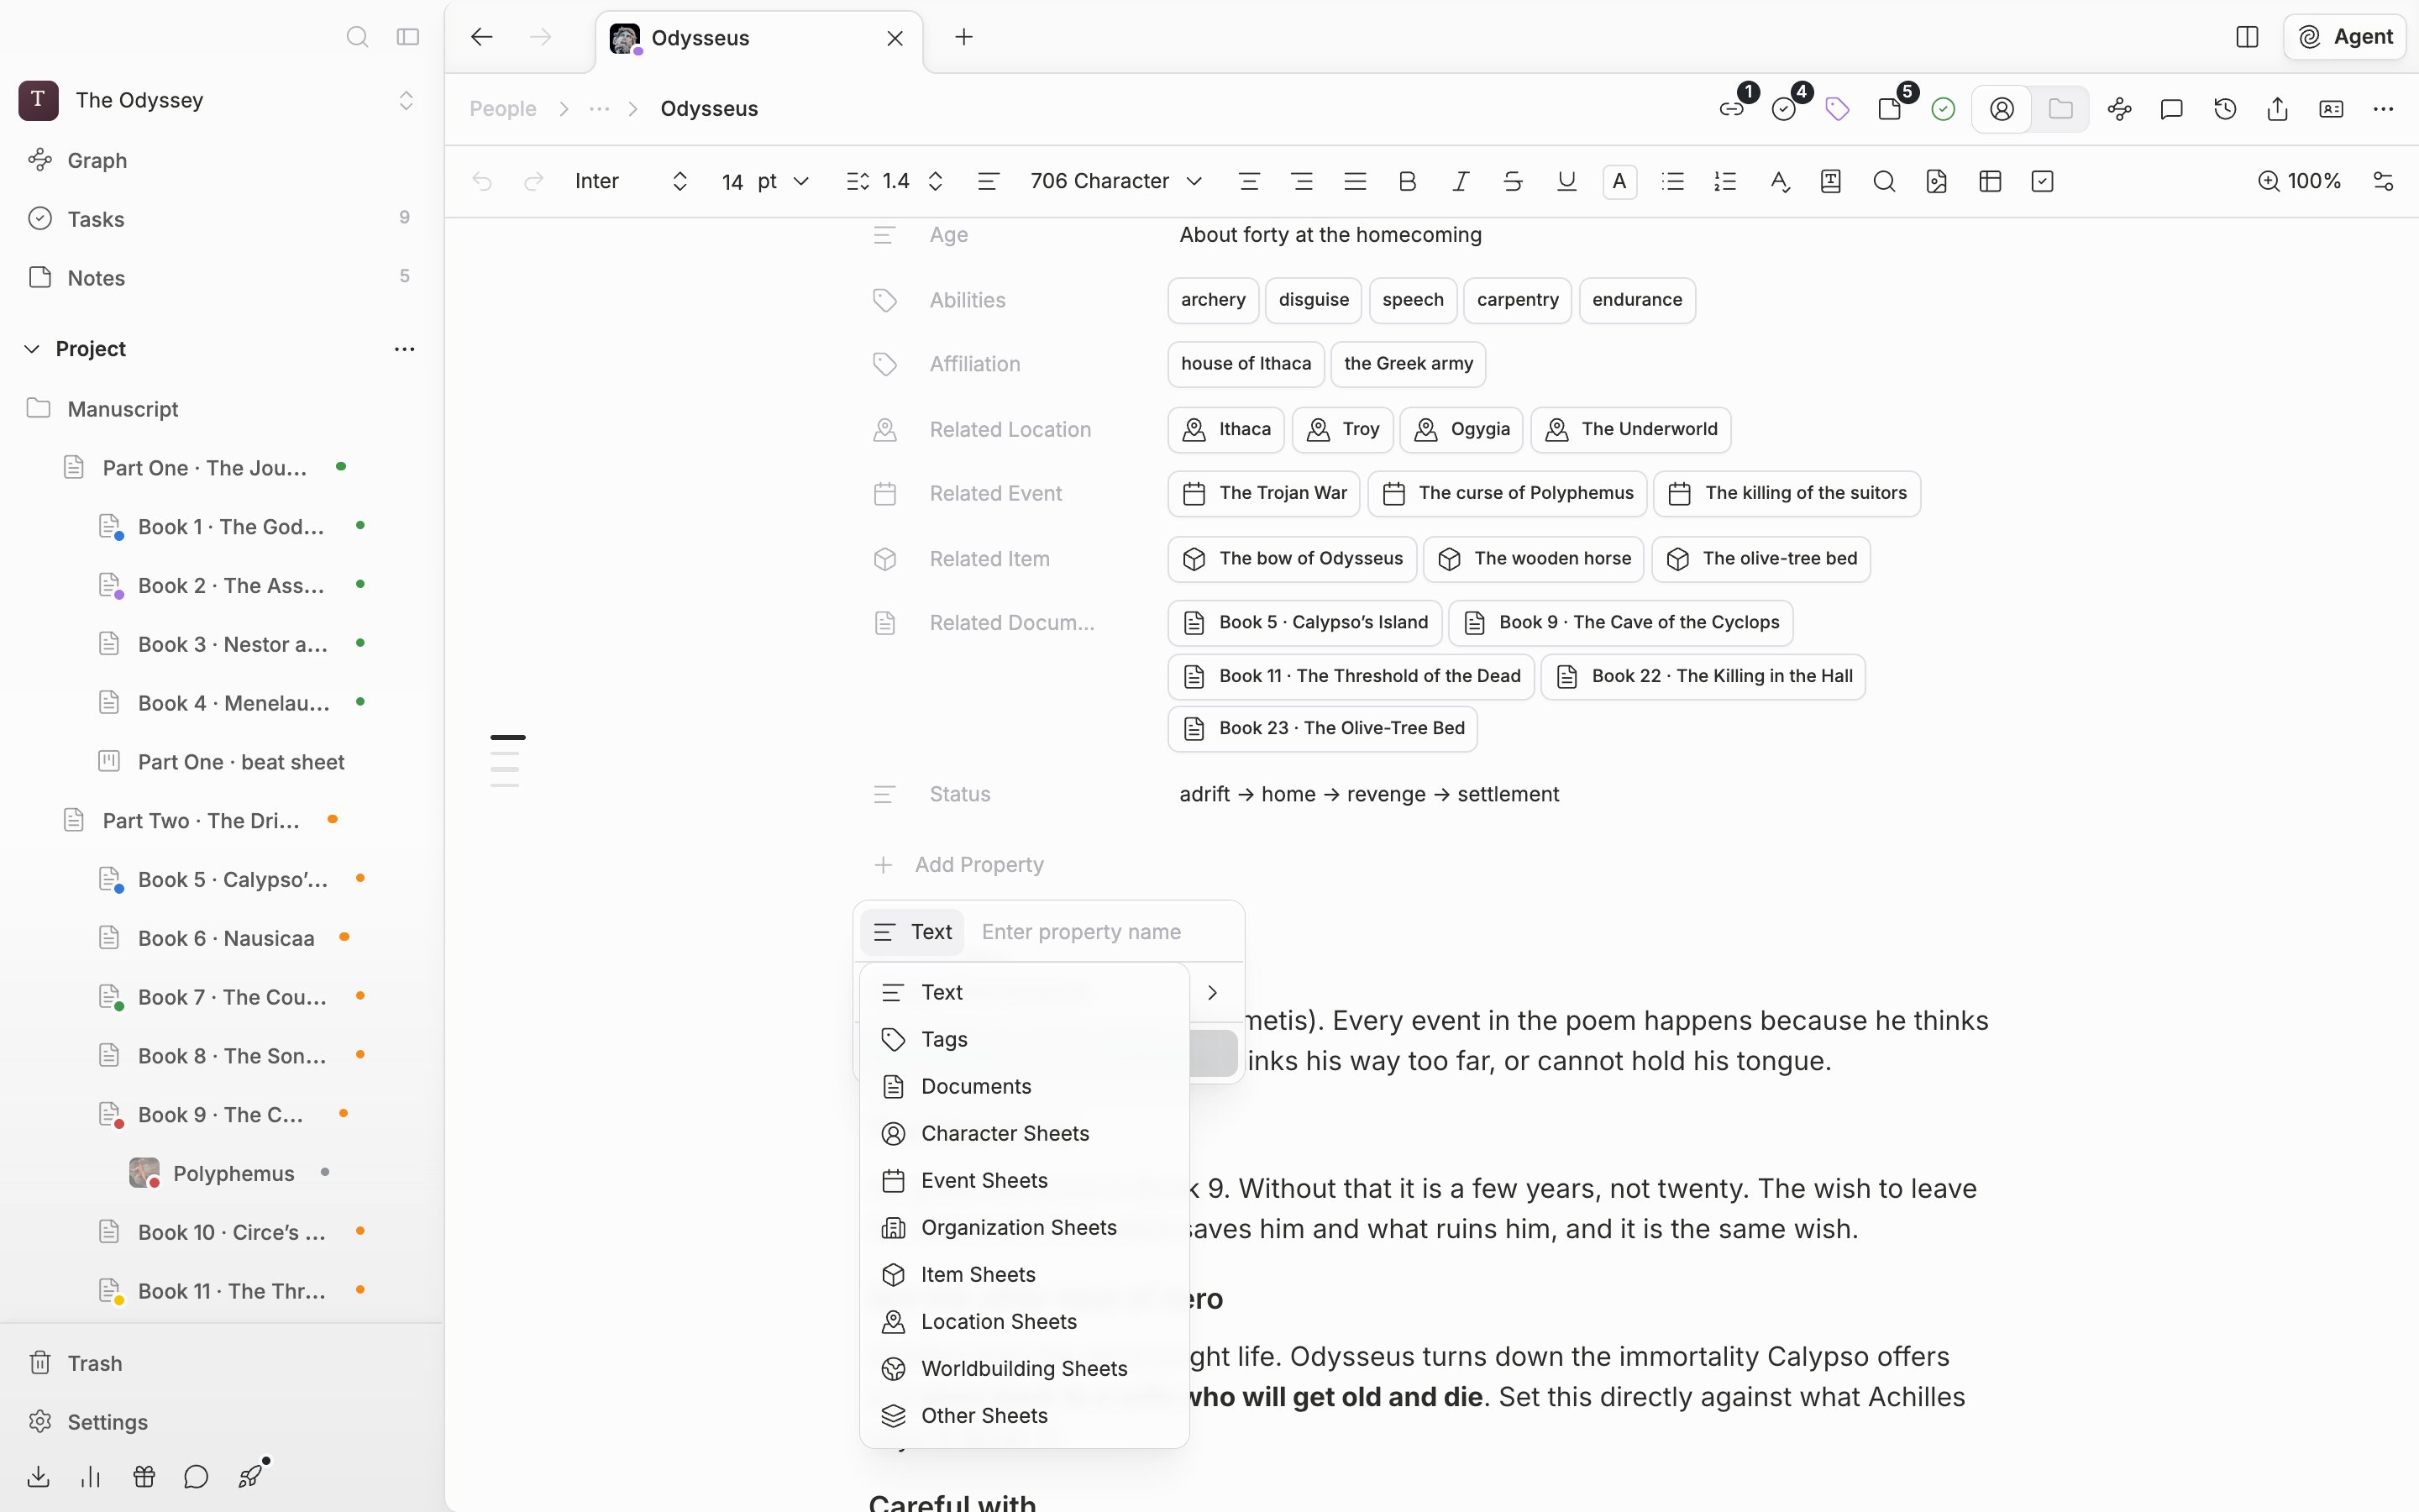Open the find magnifier in toolbar

point(1884,181)
